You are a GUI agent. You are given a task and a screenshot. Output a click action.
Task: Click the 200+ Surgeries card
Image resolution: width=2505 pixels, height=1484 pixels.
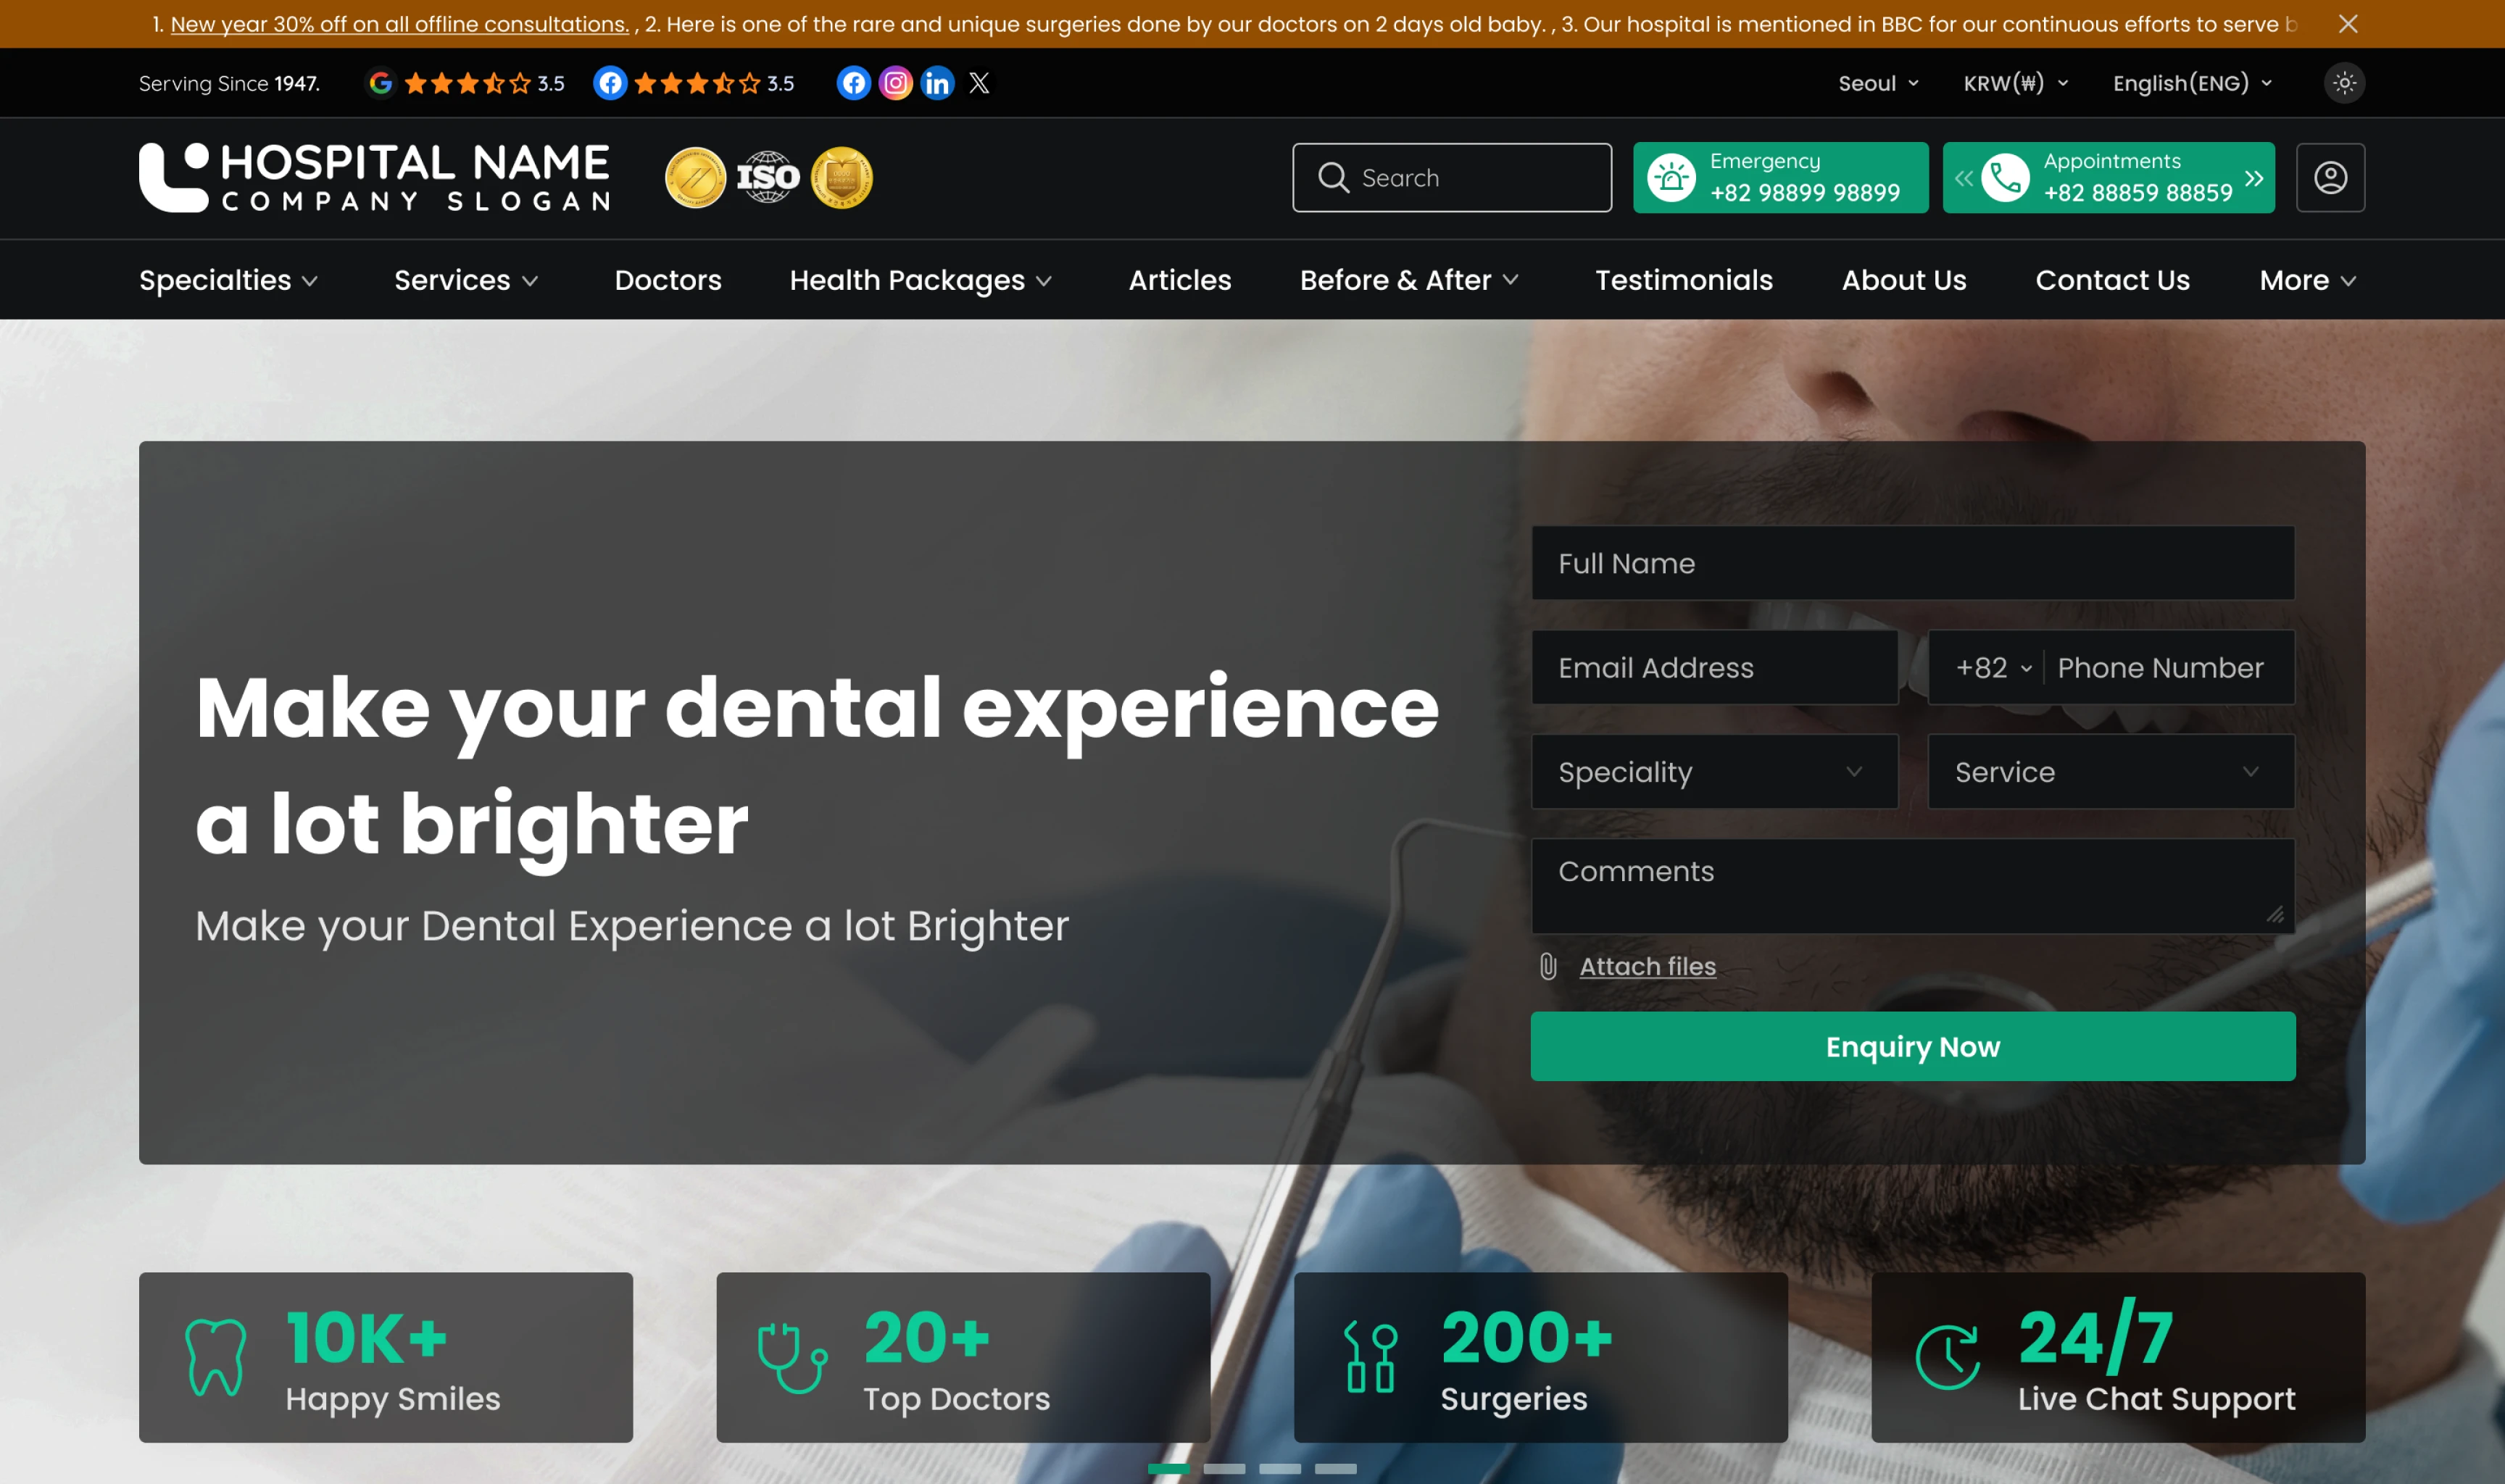tap(1540, 1357)
